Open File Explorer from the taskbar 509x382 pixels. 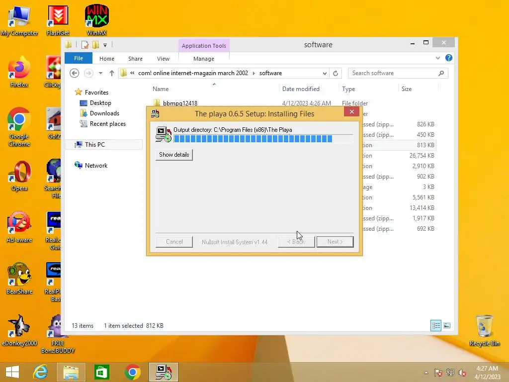[x=71, y=372]
